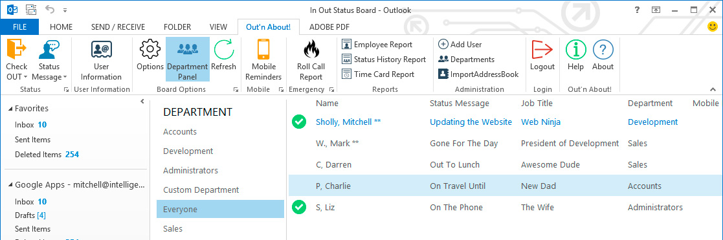Collapse the ribbon with the chevron arrow
The image size is (723, 240).
(713, 89)
